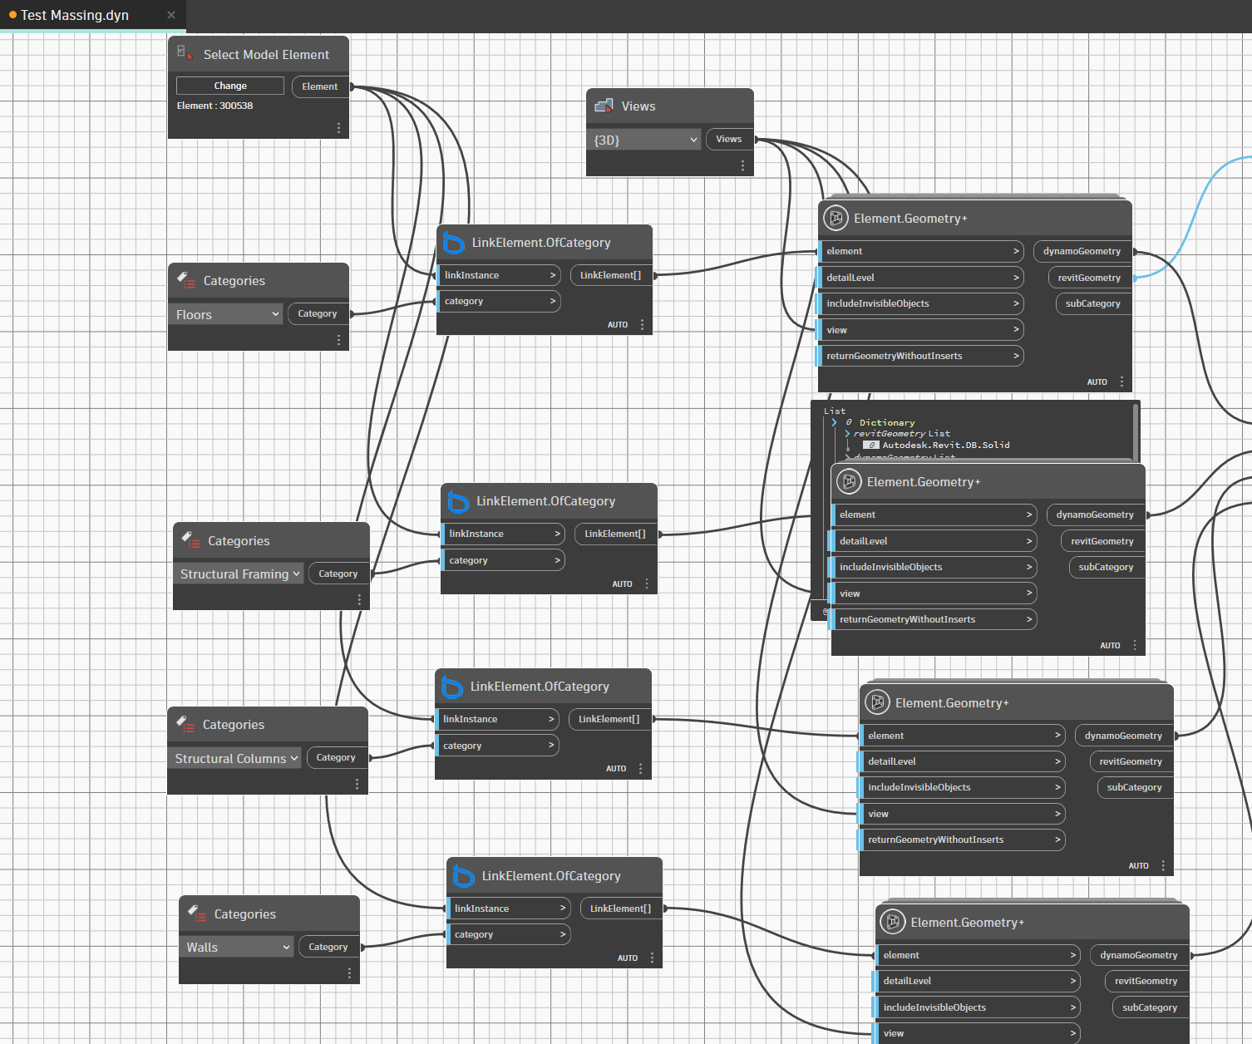Switch to the Test Massing.dyn tab
This screenshot has height=1044, width=1252.
click(75, 15)
